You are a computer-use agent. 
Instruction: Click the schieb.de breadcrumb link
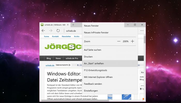point(50,65)
